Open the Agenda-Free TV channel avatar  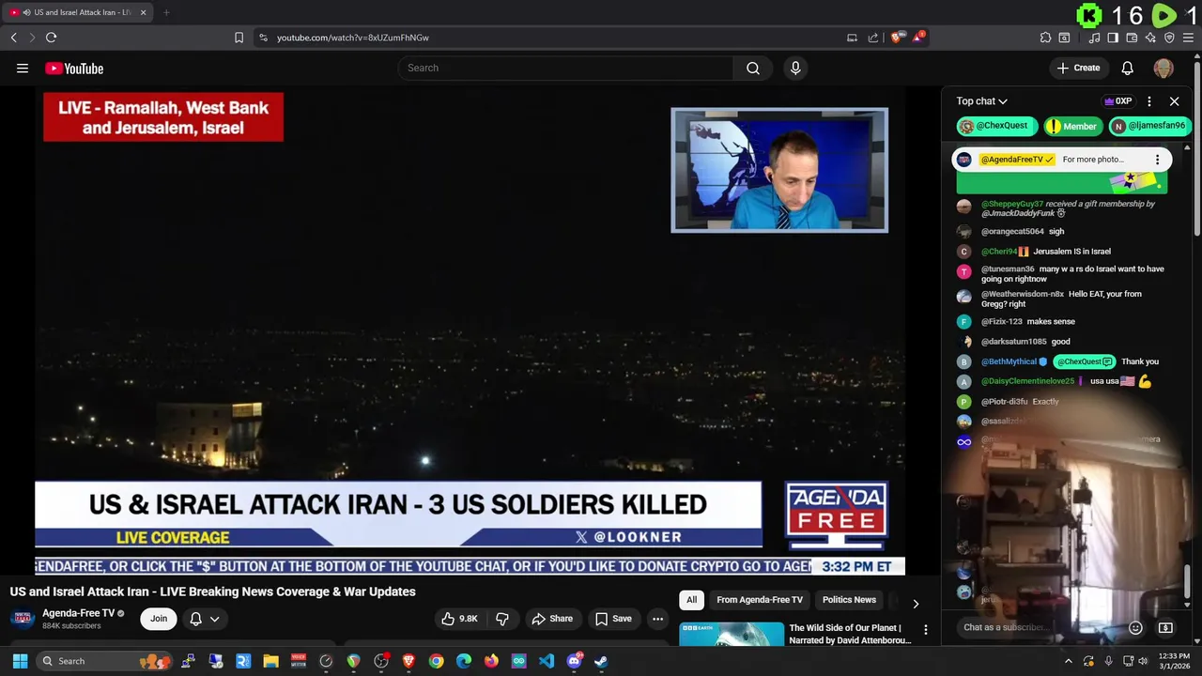pyautogui.click(x=22, y=618)
